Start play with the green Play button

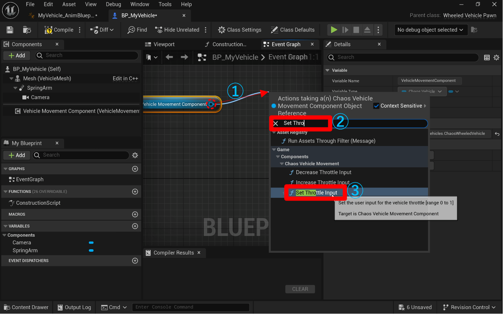(x=334, y=30)
